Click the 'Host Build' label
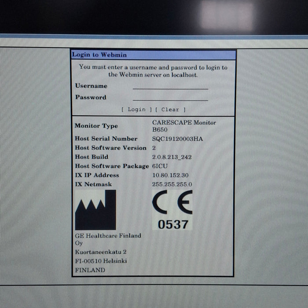 (92, 157)
